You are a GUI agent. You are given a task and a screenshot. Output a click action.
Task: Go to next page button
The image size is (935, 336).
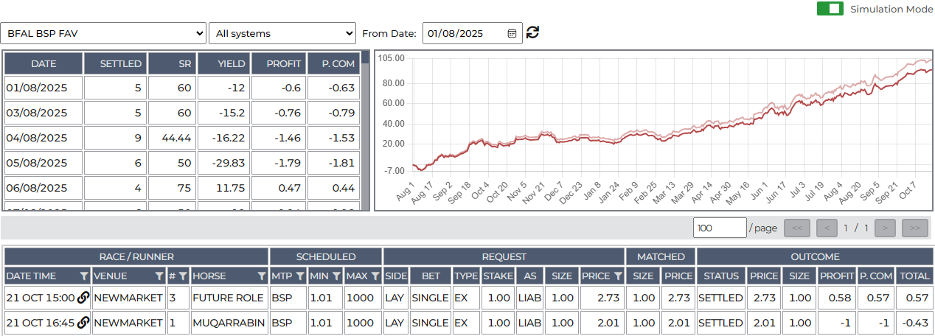click(x=884, y=228)
